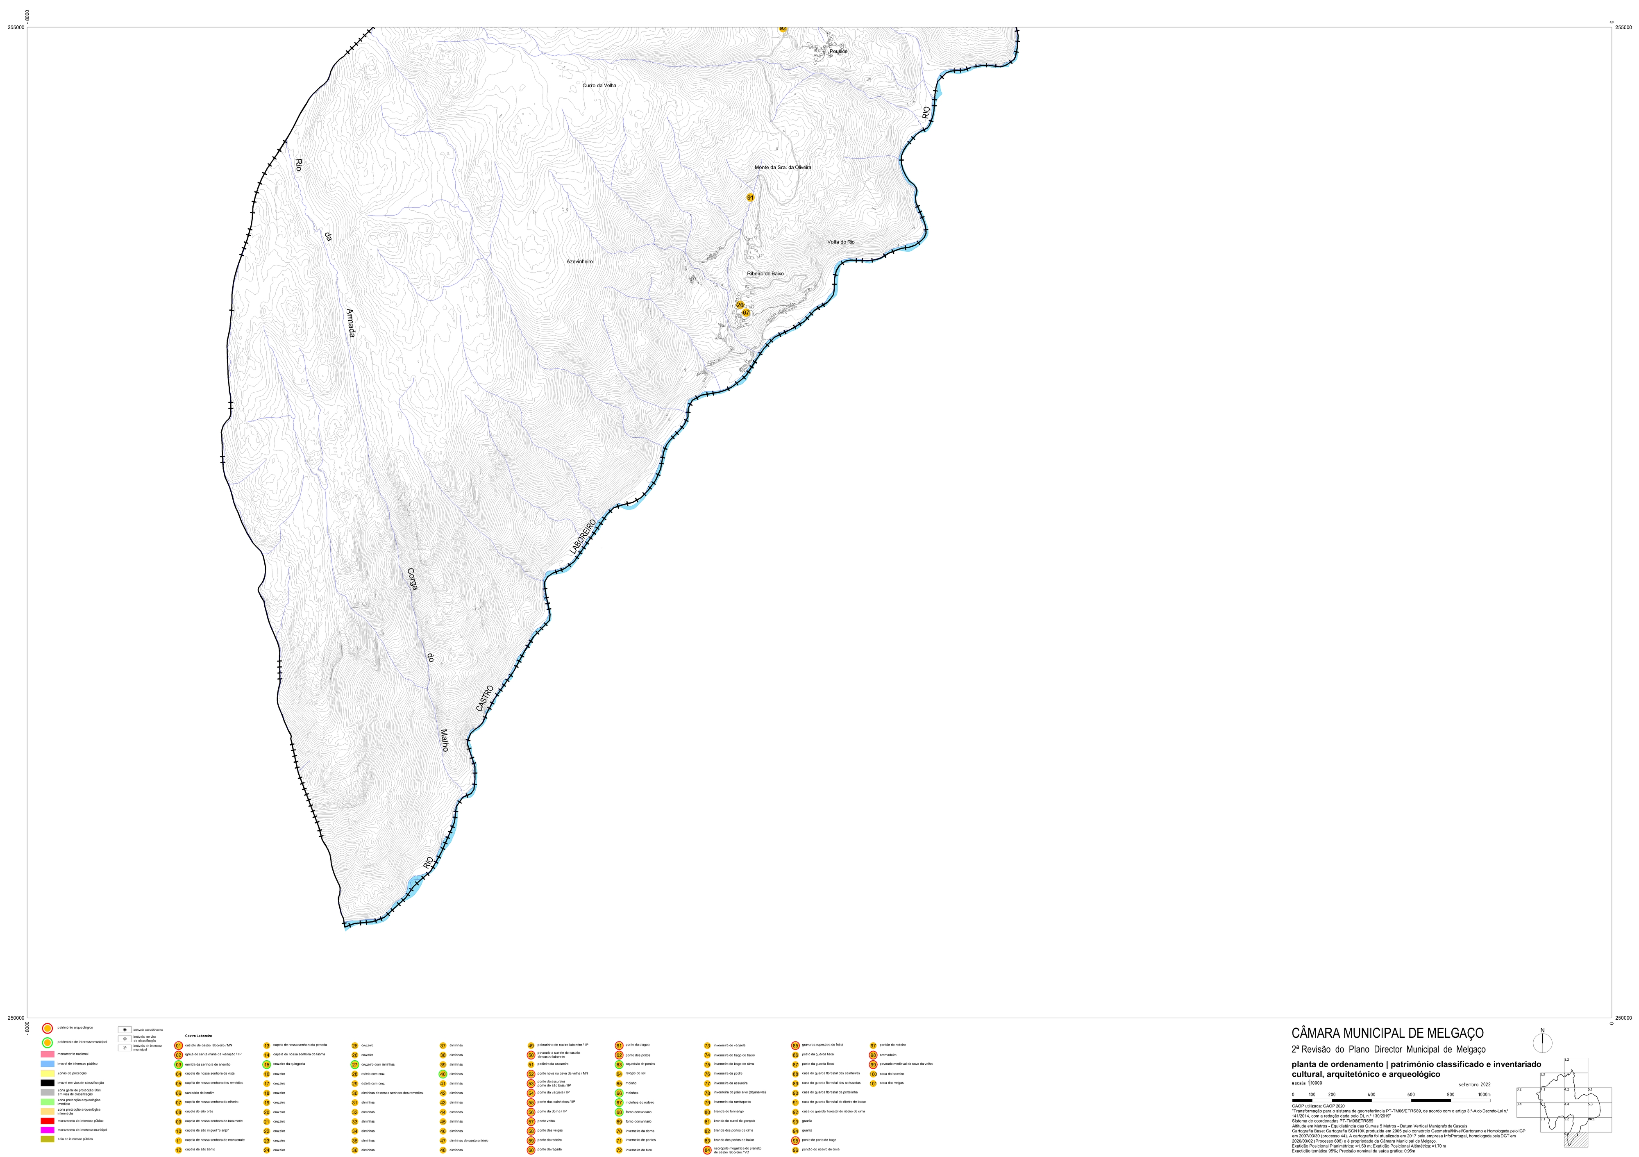Click the 'Ribeiro de Baixo' place label

point(765,273)
